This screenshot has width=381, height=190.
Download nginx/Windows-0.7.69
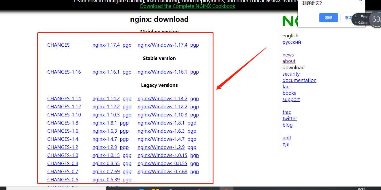(163, 171)
